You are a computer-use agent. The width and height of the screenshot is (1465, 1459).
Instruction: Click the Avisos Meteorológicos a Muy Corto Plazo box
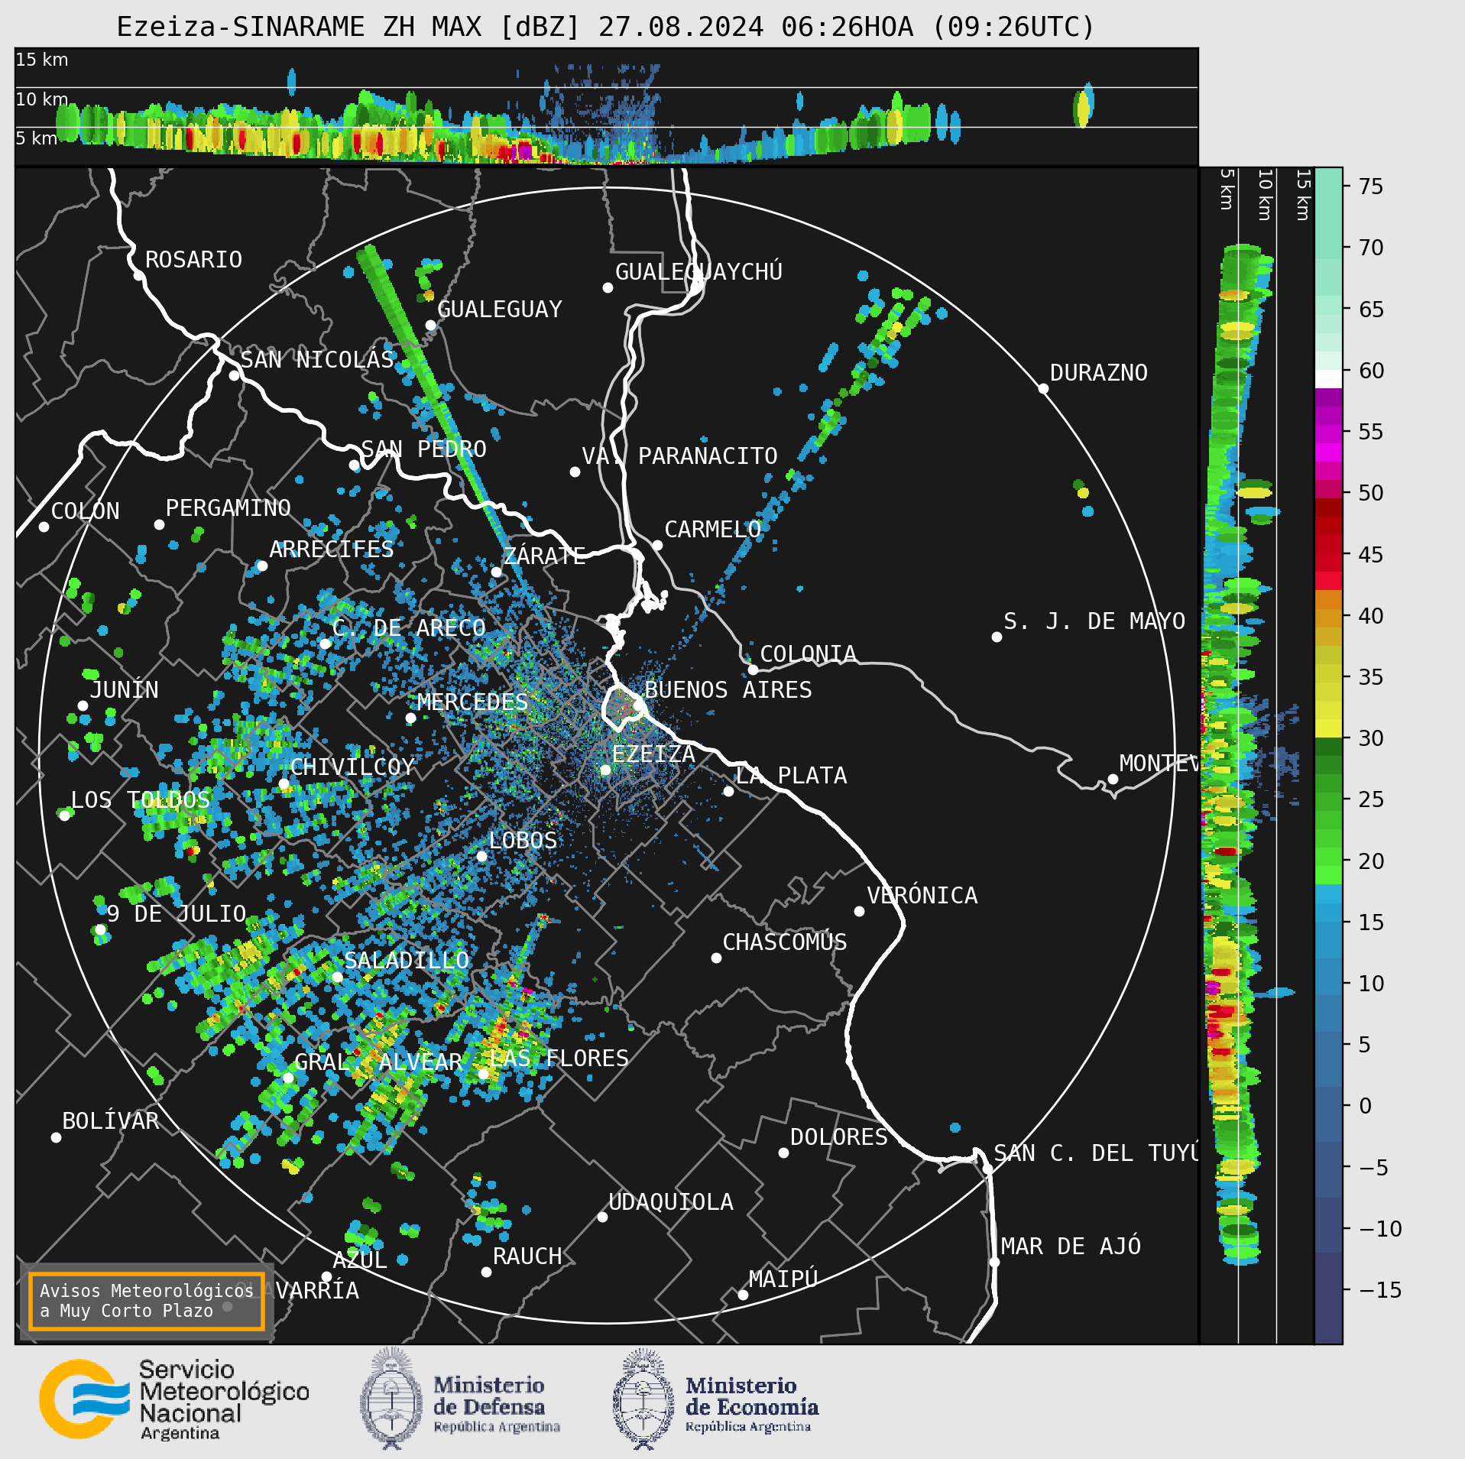(x=146, y=1301)
